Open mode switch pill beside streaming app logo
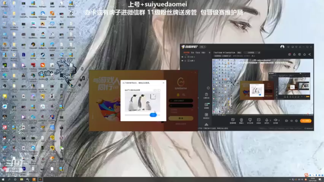 point(202,47)
